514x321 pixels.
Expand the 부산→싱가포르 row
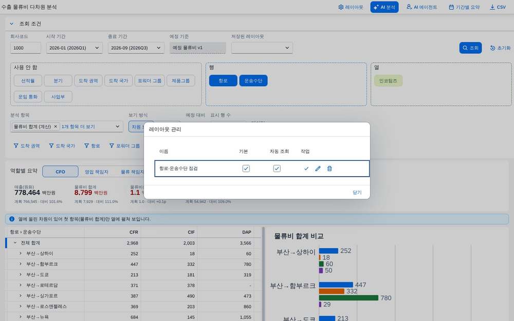(x=21, y=295)
